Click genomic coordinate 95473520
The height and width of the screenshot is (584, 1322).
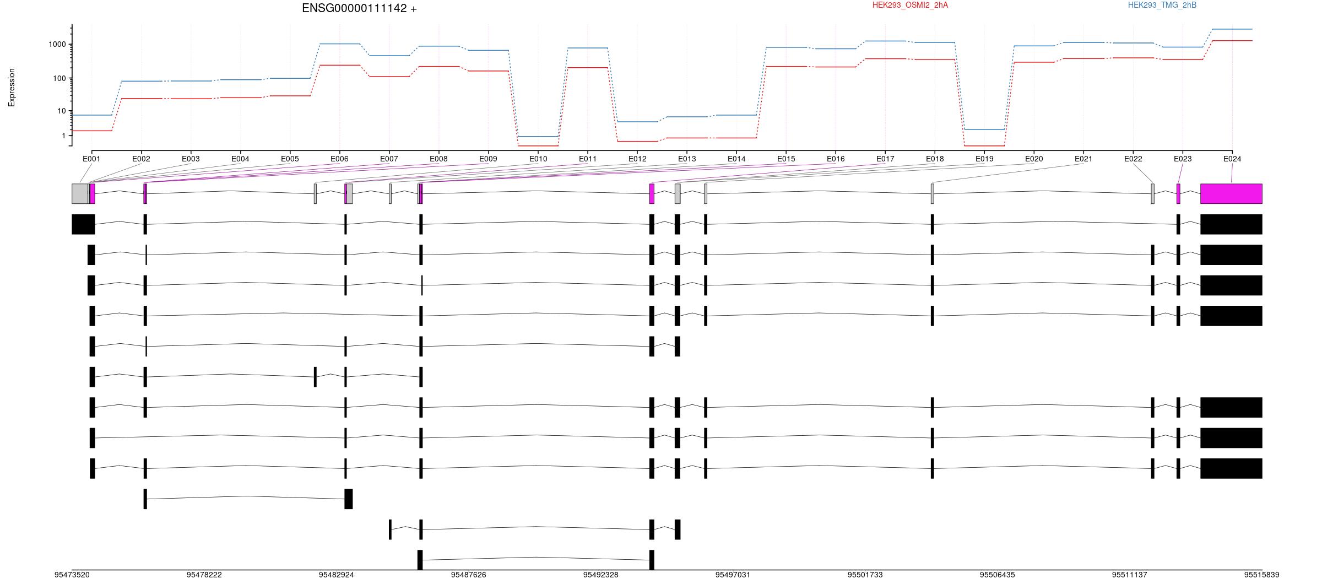click(72, 575)
